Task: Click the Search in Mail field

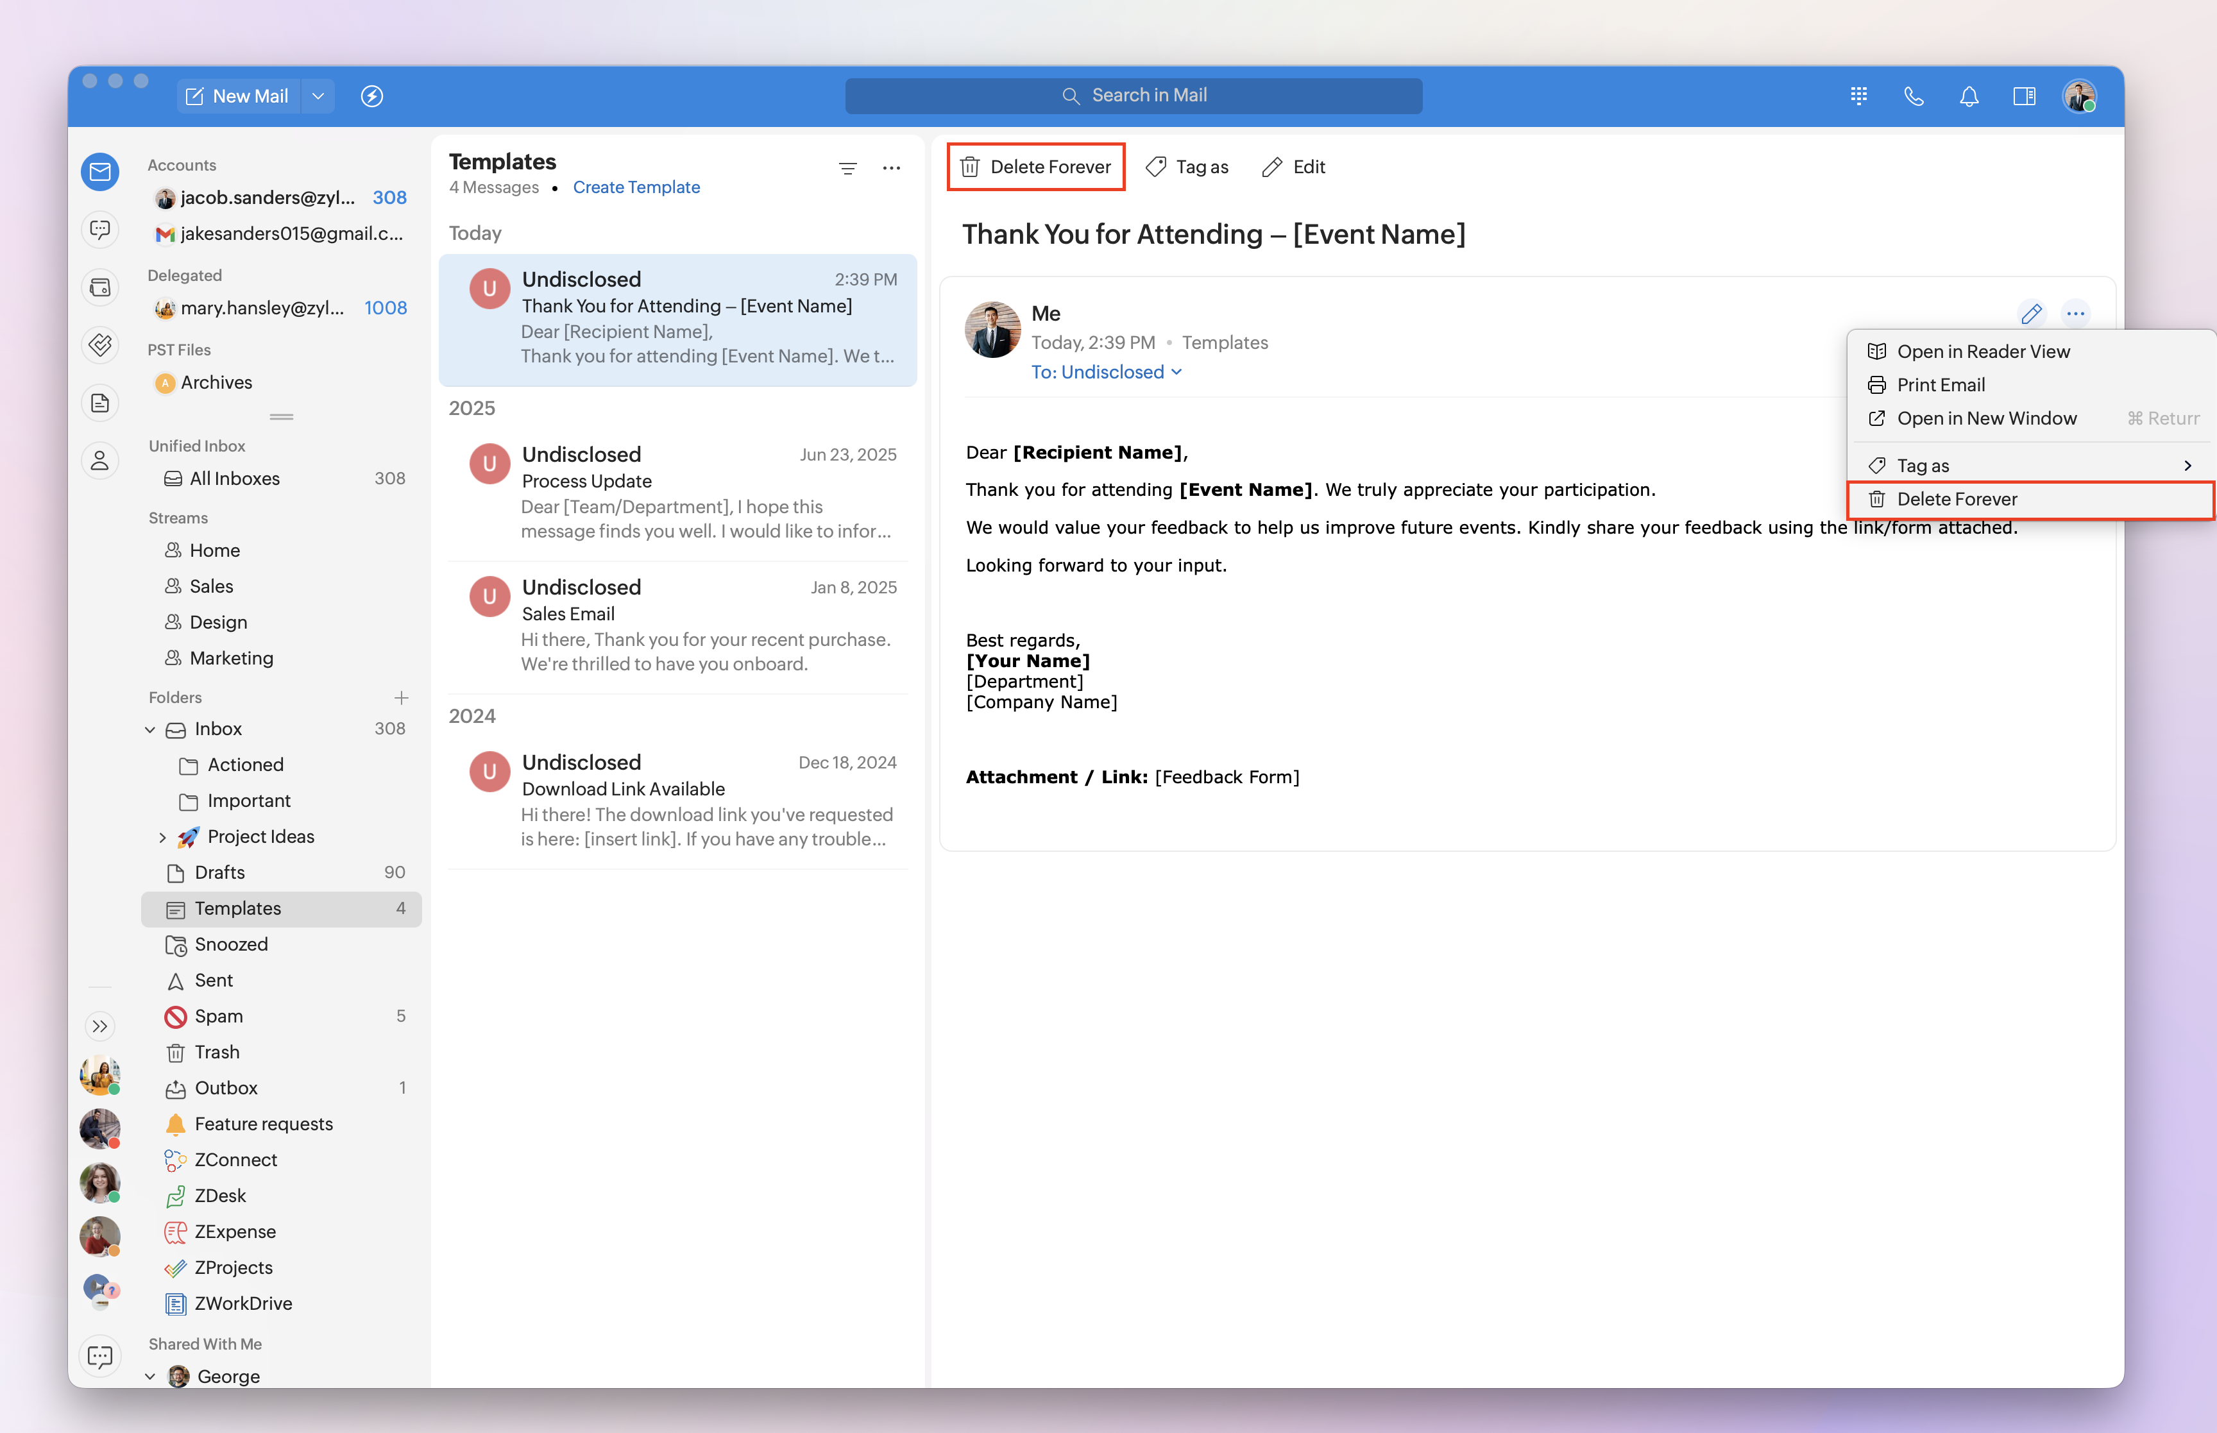Action: point(1132,96)
